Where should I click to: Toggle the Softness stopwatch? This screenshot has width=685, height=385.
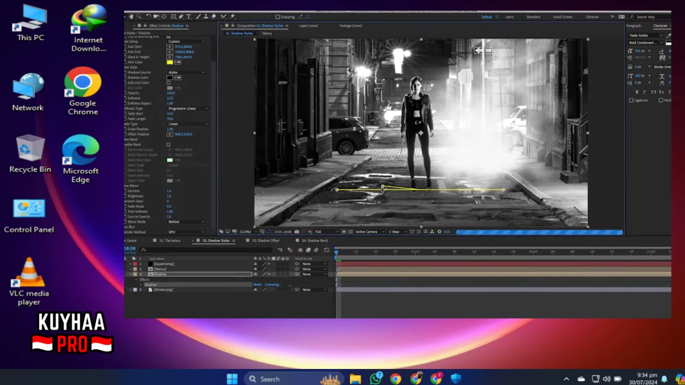point(126,98)
